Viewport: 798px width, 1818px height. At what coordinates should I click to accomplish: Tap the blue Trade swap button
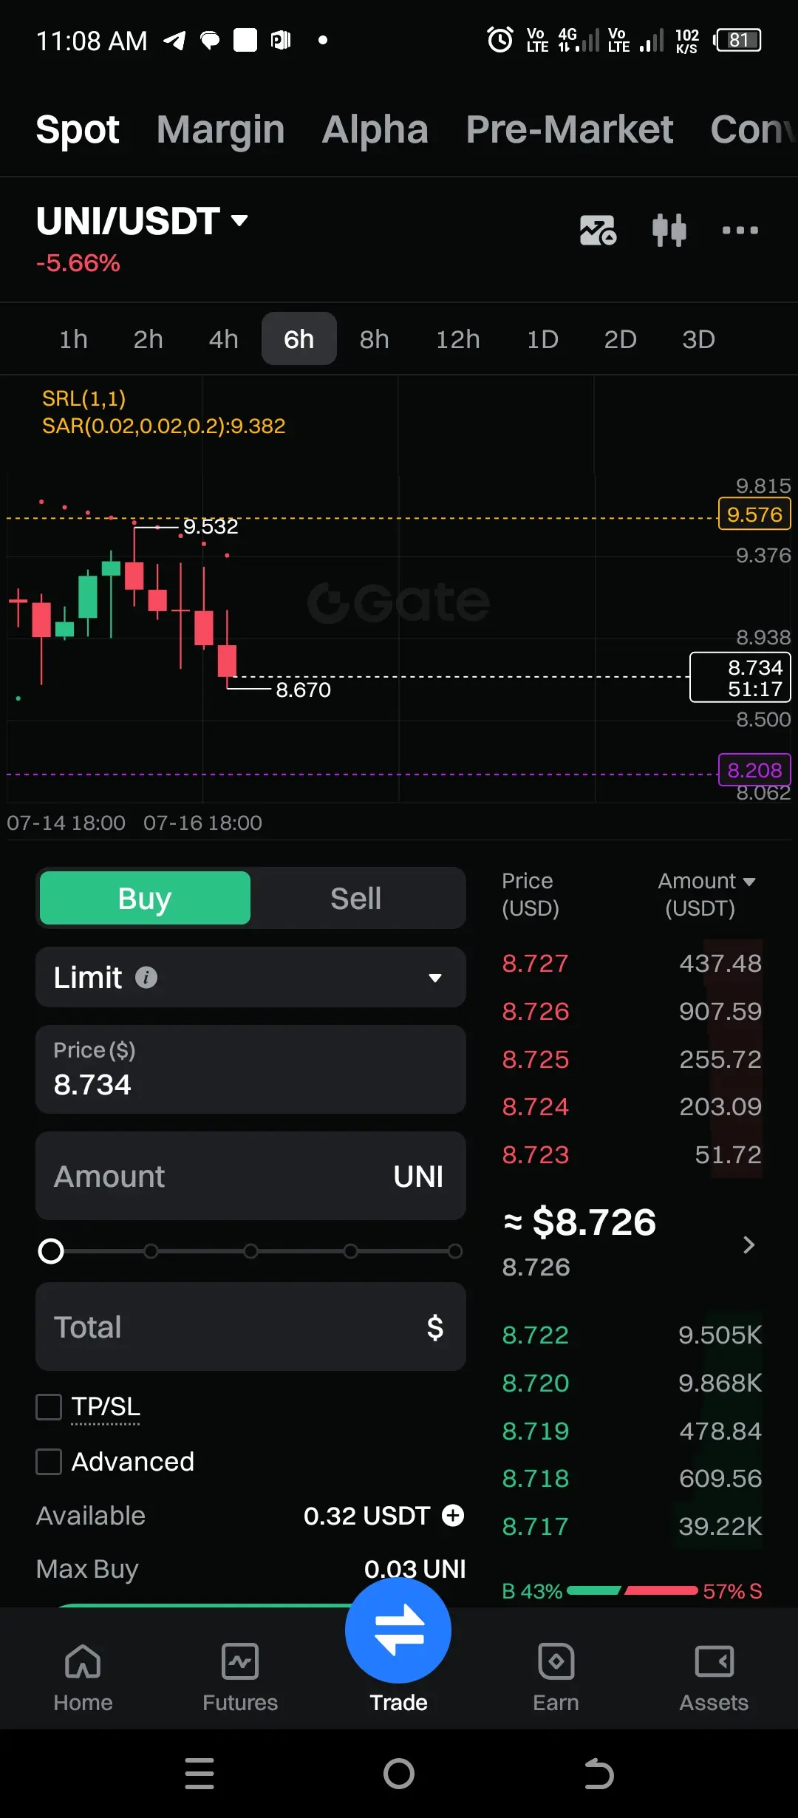point(398,1630)
